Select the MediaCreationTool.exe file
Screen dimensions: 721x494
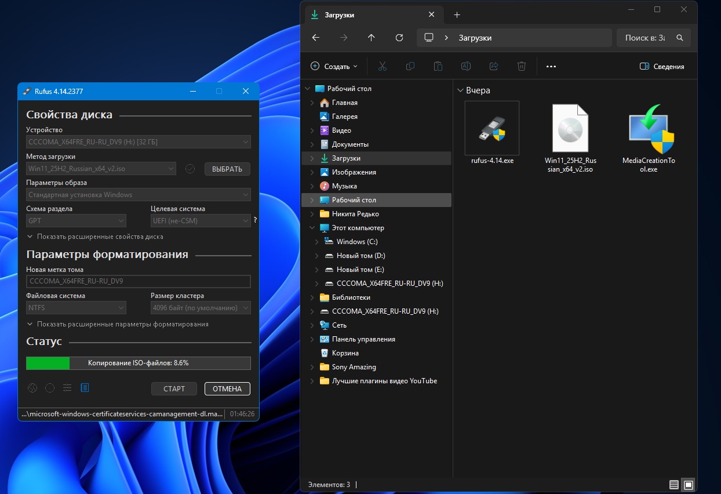click(649, 138)
